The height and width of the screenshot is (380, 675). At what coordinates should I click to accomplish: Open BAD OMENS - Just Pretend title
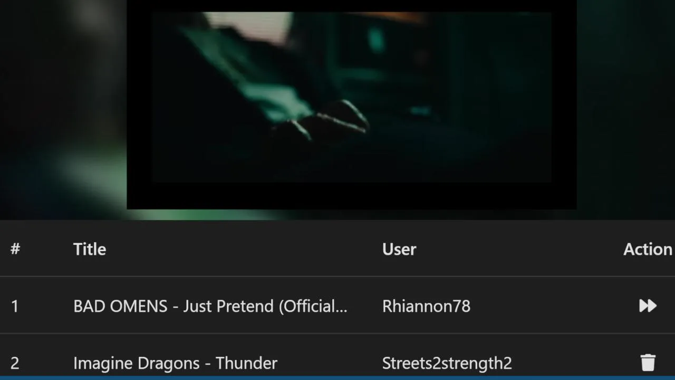(x=210, y=306)
